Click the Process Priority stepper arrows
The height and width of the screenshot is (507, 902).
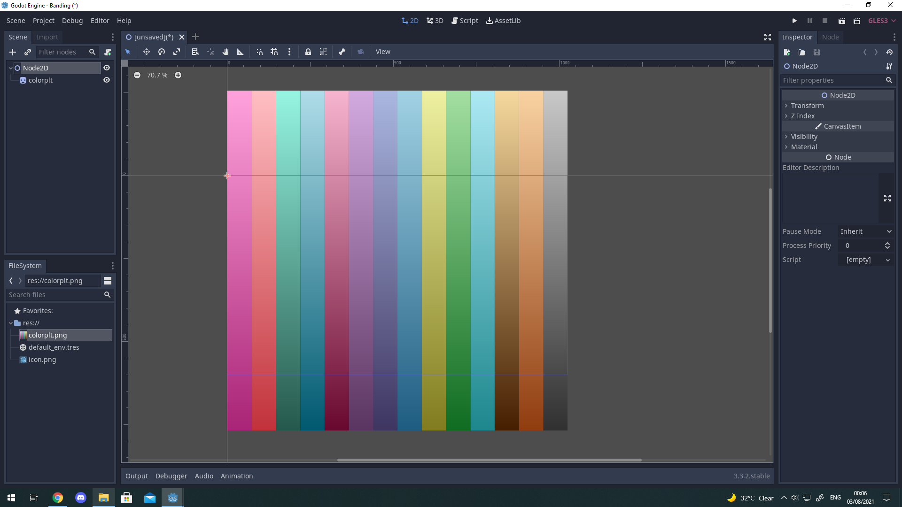(887, 246)
